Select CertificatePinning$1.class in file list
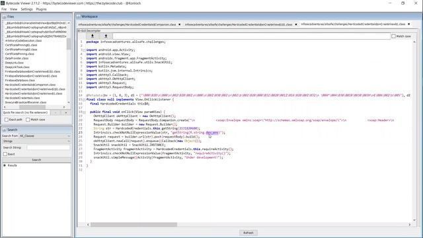This screenshot has height=238, width=423. pos(21,45)
